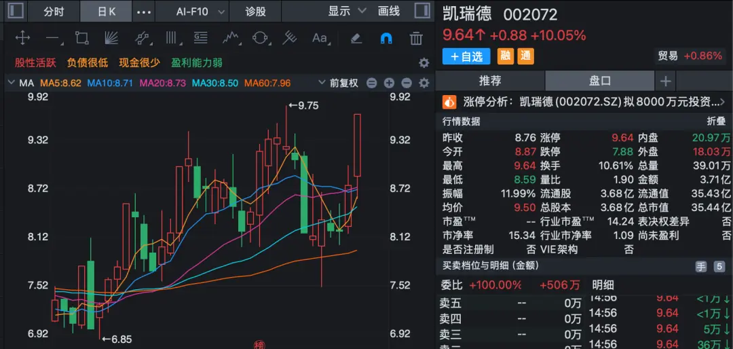
Task: Switch to 推荐 tab
Action: point(490,81)
